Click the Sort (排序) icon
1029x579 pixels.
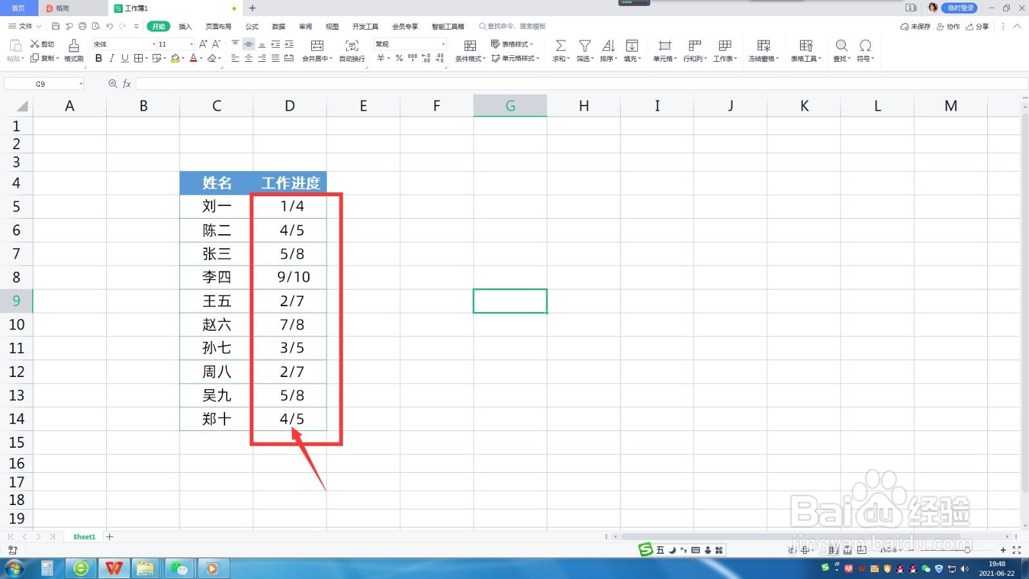coord(608,46)
